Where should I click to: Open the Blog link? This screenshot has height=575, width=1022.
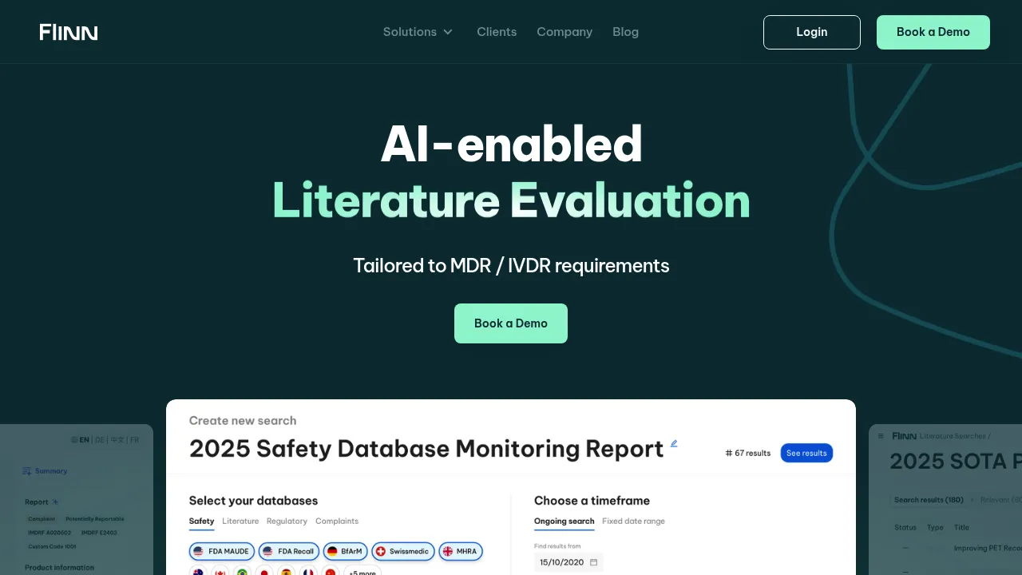pyautogui.click(x=625, y=32)
